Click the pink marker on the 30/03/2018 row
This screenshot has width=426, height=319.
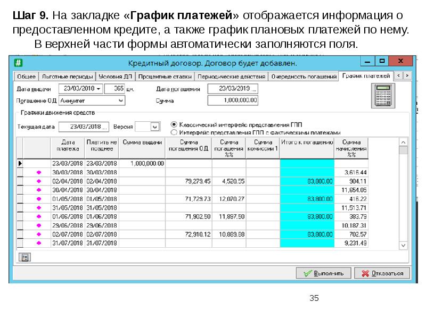(38, 172)
